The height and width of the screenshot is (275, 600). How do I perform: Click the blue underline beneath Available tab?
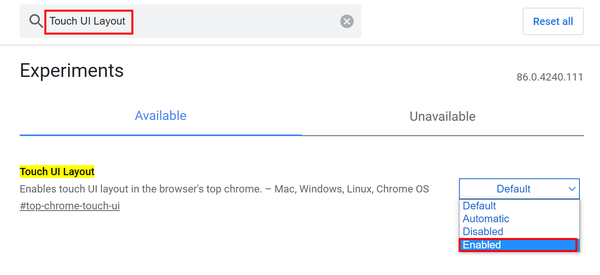tap(160, 135)
